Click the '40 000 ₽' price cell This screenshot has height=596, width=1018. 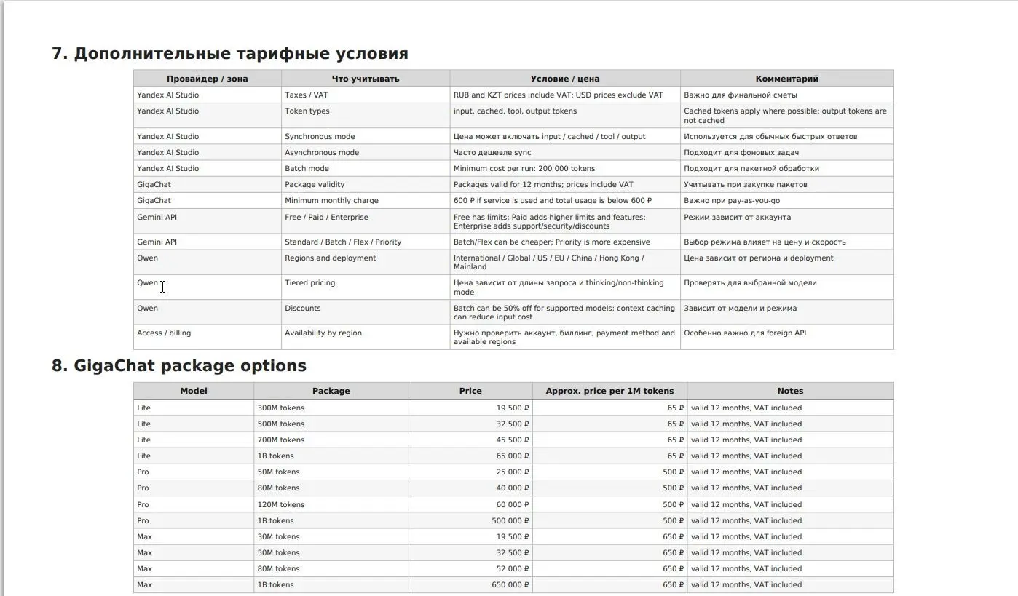[470, 488]
